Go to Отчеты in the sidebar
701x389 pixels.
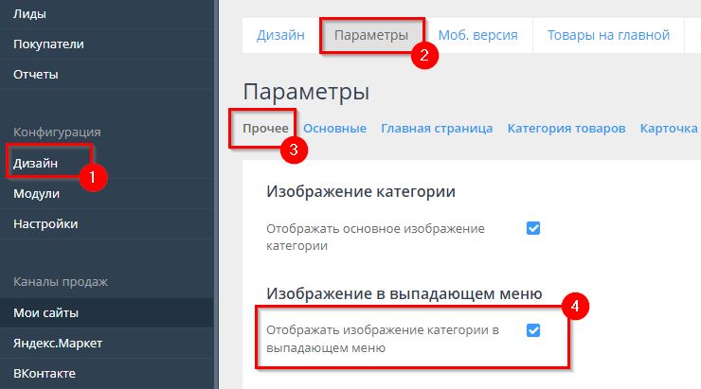click(x=36, y=74)
